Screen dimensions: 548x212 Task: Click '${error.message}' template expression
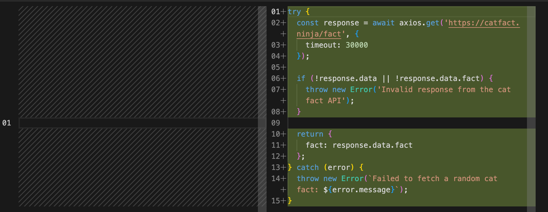[359, 190]
